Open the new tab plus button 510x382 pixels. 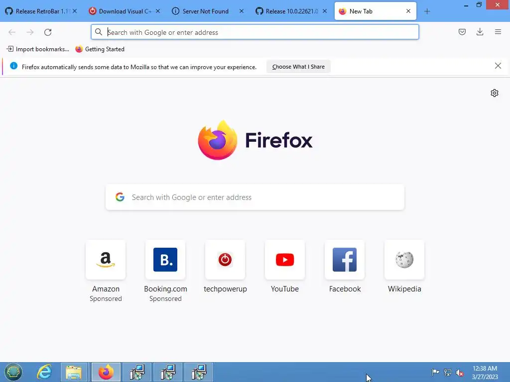427,11
